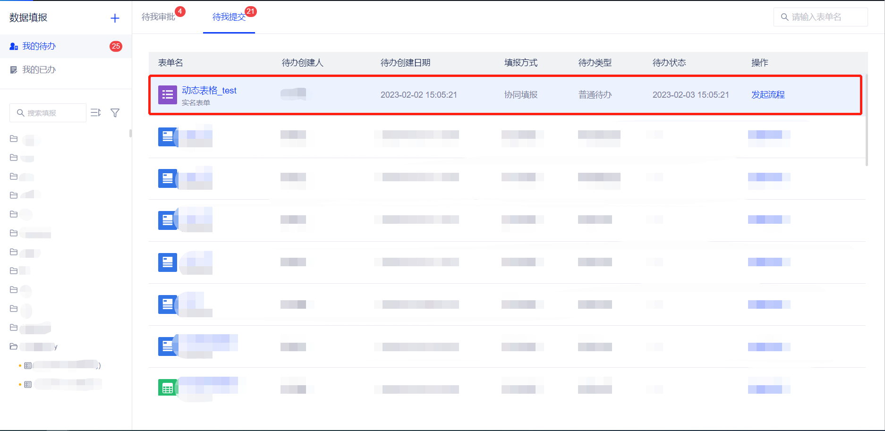Open the 动态表格_test form link
The width and height of the screenshot is (885, 431).
(209, 90)
